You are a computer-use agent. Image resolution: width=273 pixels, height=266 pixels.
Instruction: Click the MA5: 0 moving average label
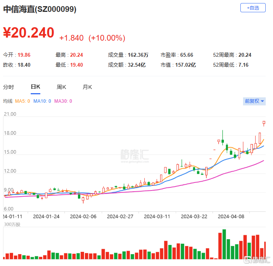click(x=22, y=101)
